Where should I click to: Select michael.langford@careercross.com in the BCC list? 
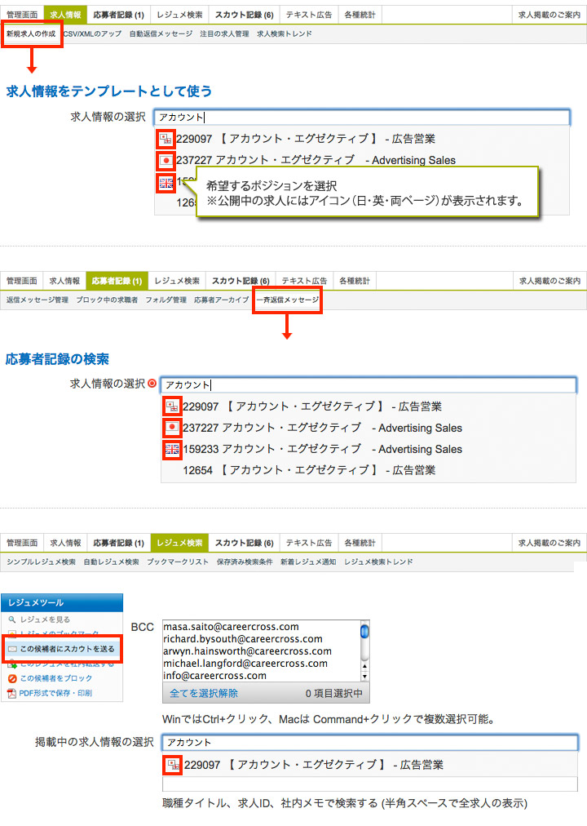245,664
